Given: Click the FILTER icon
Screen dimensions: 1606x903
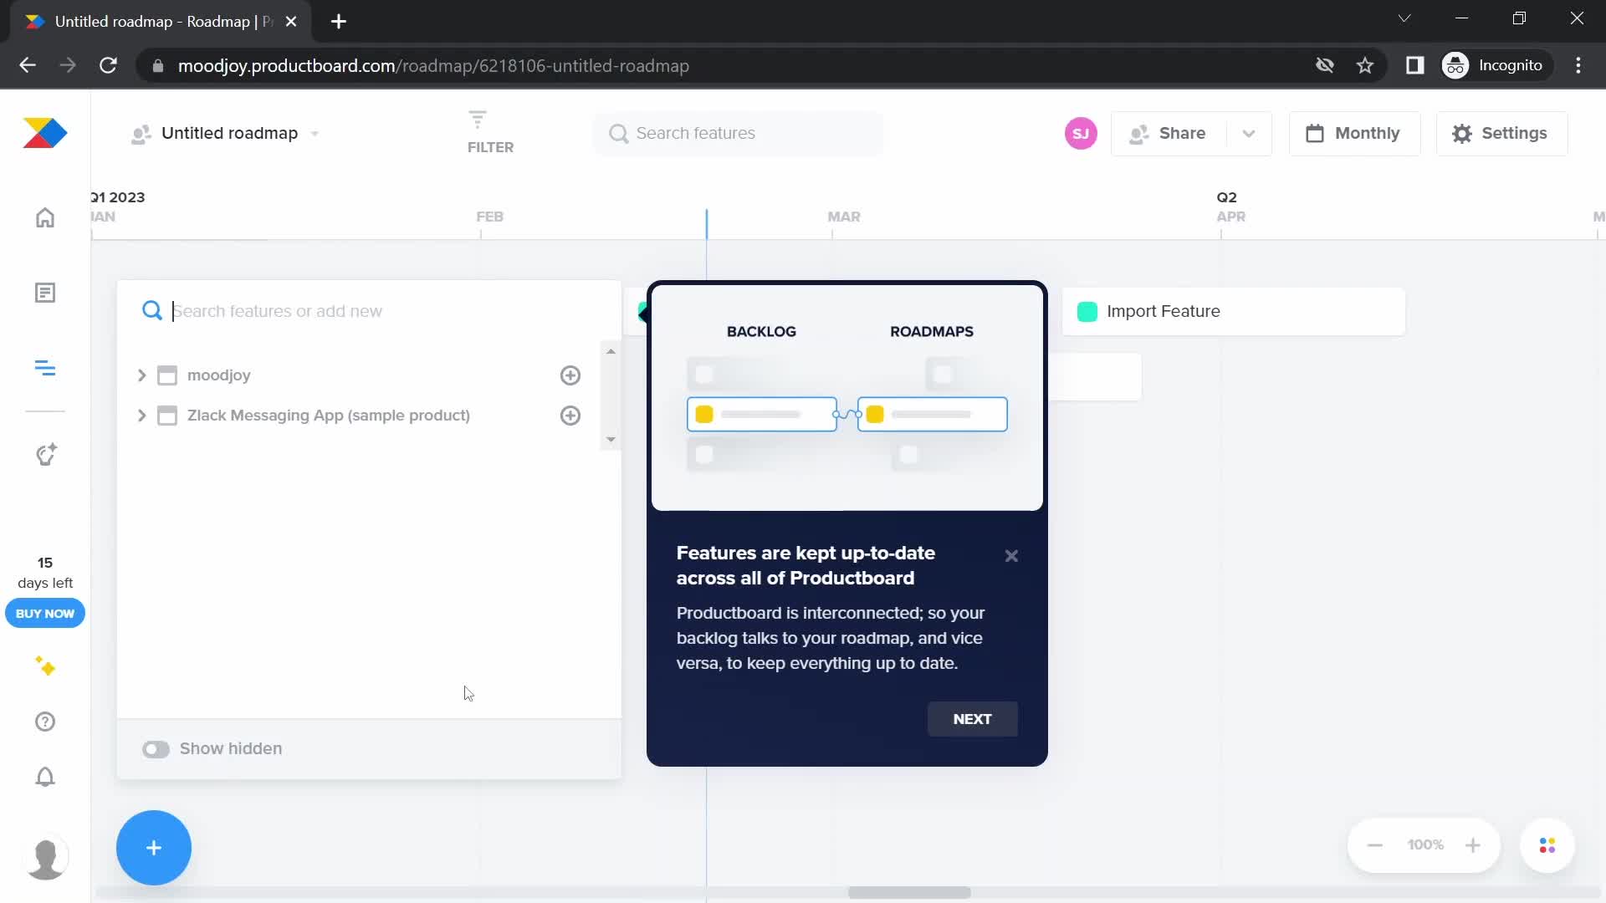Looking at the screenshot, I should coord(490,132).
